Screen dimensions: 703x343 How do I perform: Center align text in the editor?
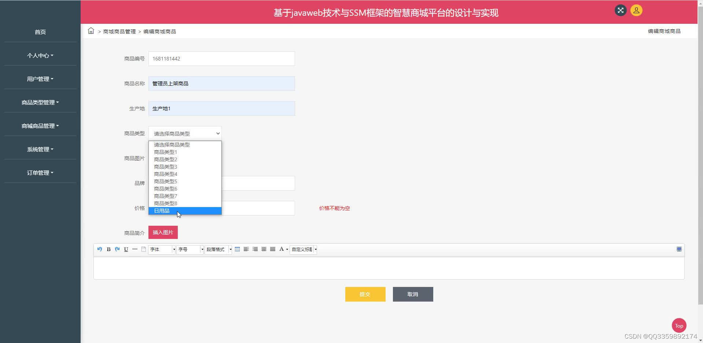tap(264, 249)
